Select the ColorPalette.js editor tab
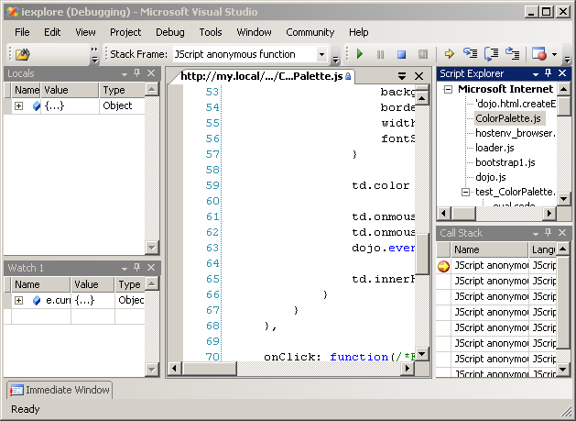 pyautogui.click(x=262, y=76)
